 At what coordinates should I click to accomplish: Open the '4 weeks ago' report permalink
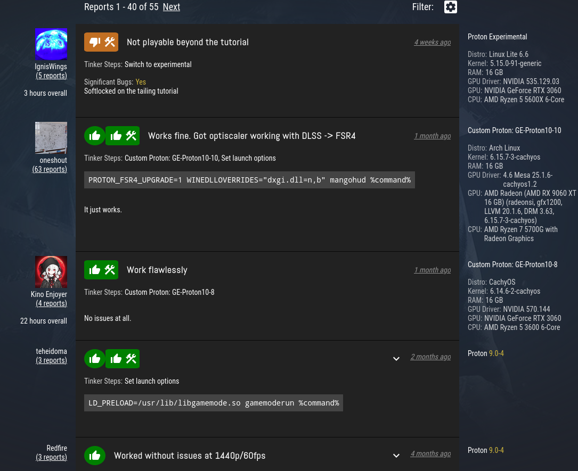coord(433,43)
